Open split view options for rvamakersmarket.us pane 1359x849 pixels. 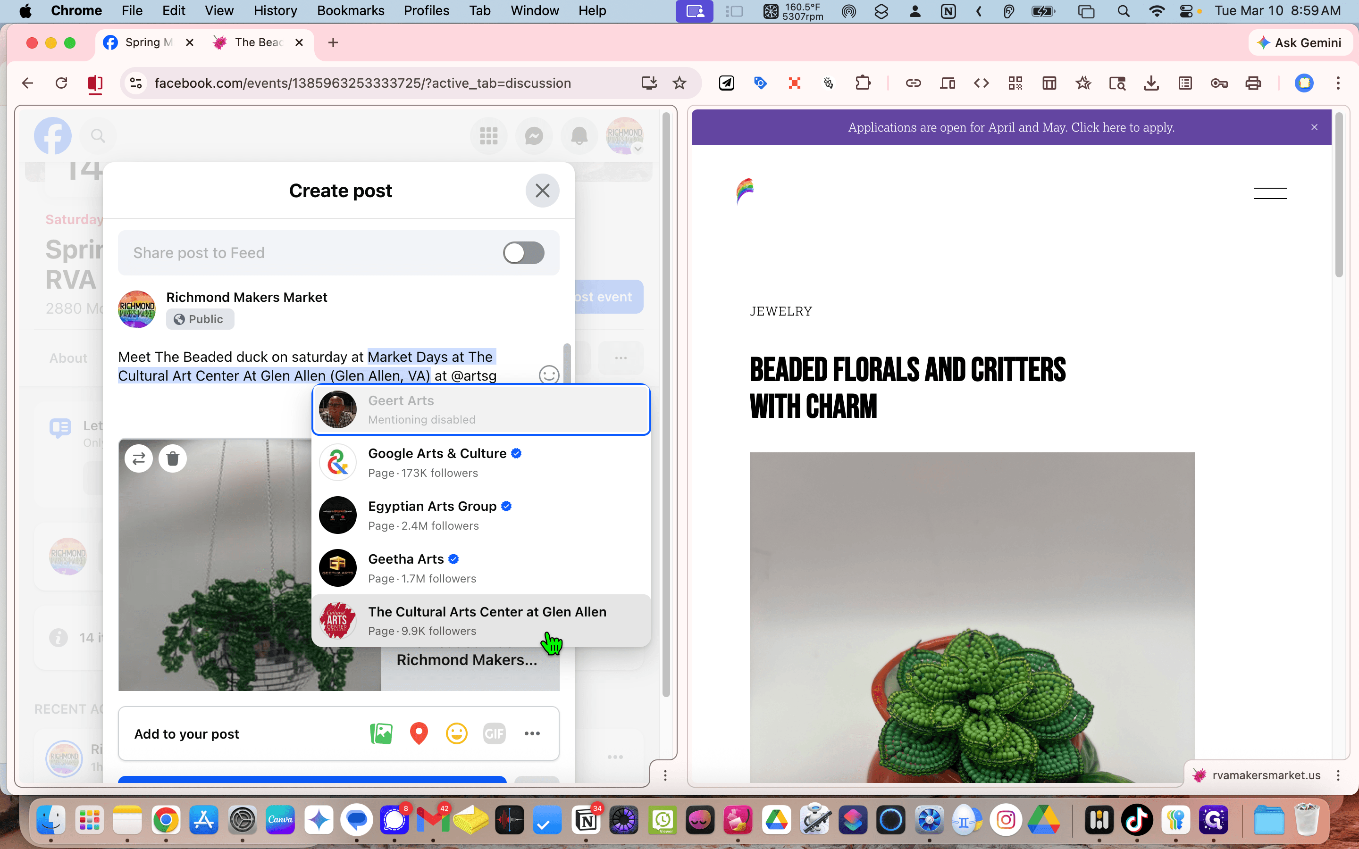pos(1338,775)
